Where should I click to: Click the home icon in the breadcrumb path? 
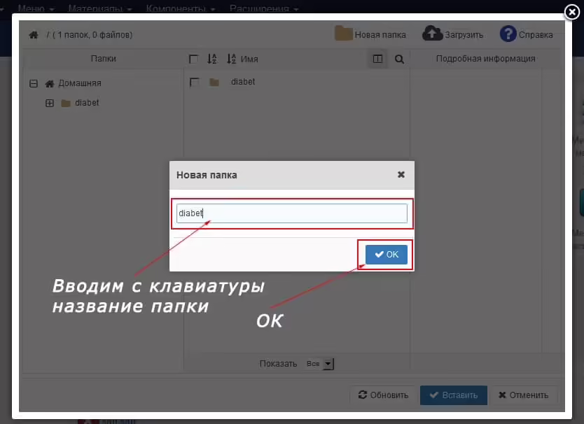click(x=34, y=35)
